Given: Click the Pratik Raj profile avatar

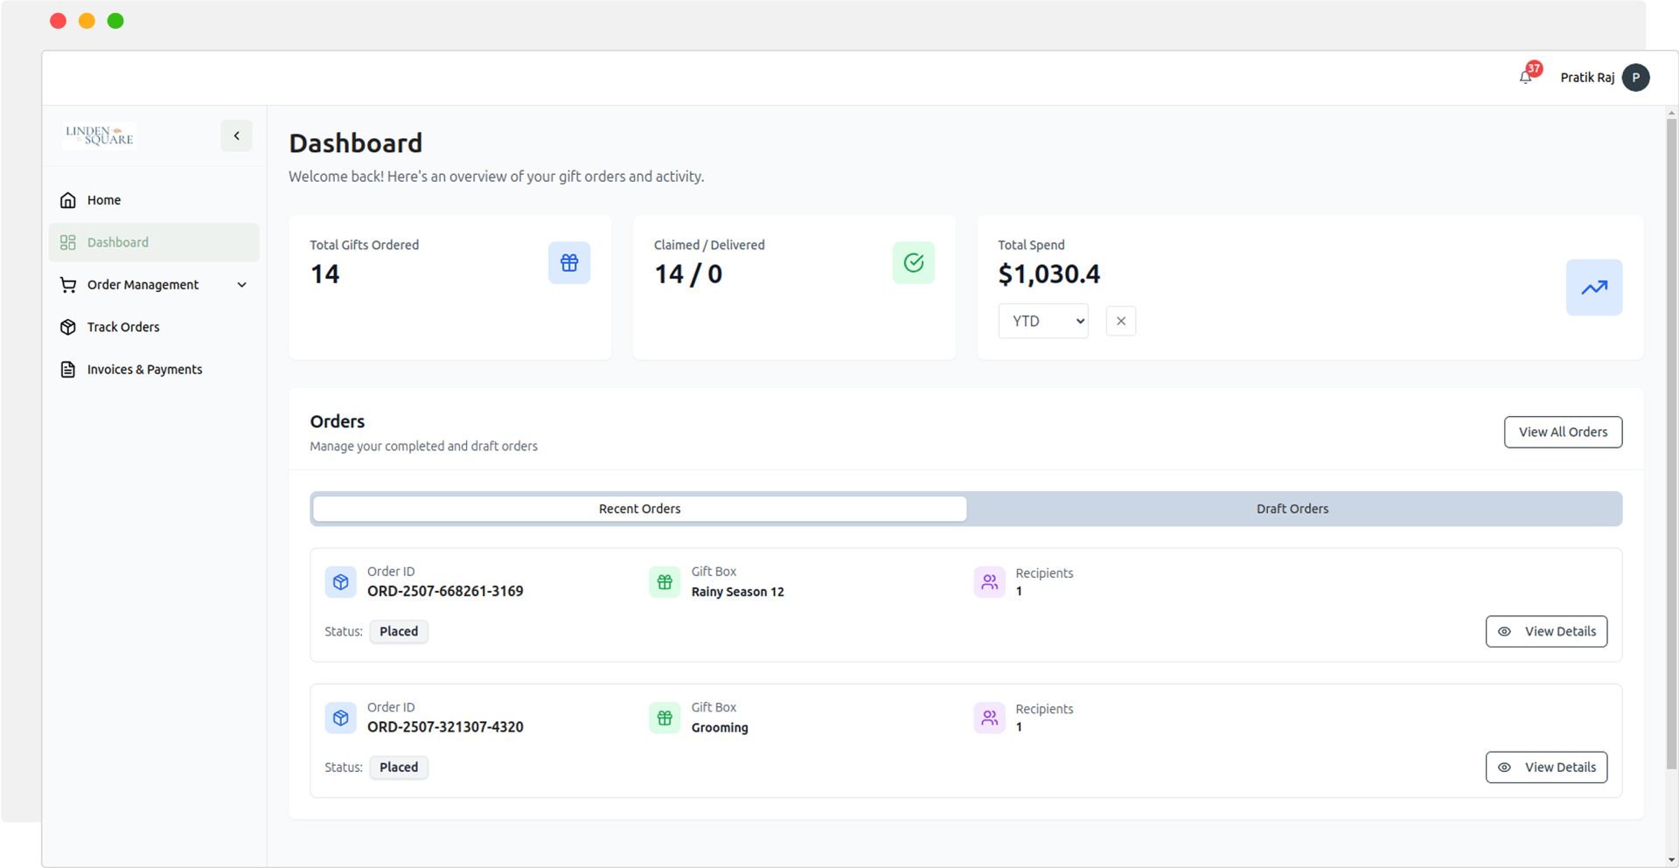Looking at the screenshot, I should click(1635, 78).
